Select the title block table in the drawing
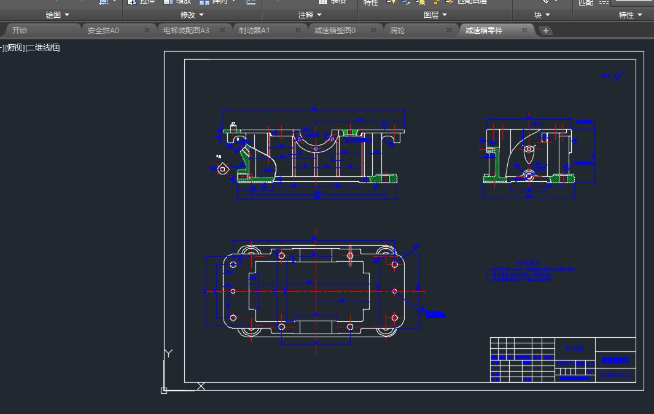Viewport: 654px width, 414px height. click(562, 360)
